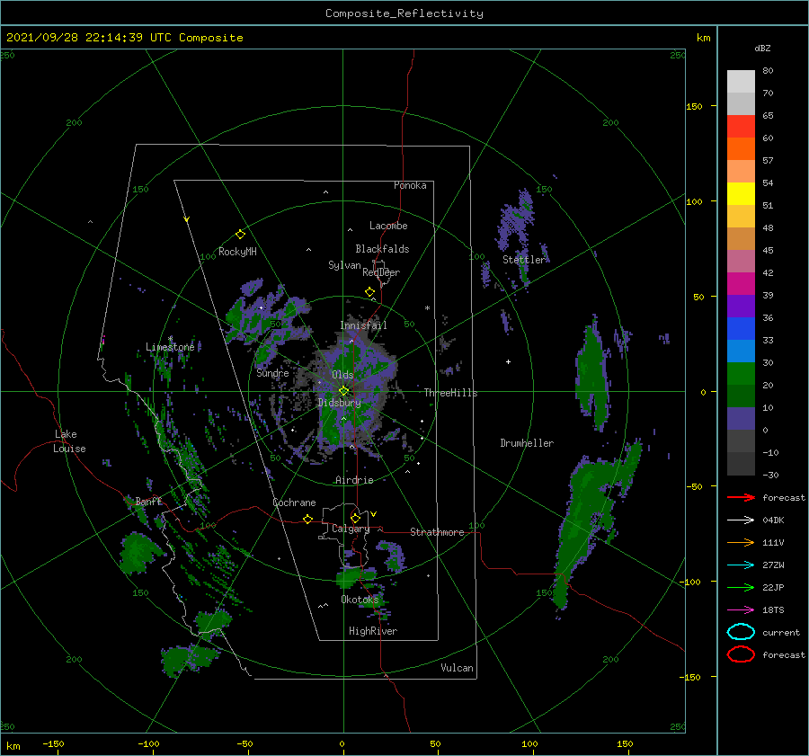Select the purple swatch near the 39 label

tap(741, 306)
